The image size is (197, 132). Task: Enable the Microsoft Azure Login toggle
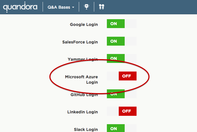[x=122, y=76]
